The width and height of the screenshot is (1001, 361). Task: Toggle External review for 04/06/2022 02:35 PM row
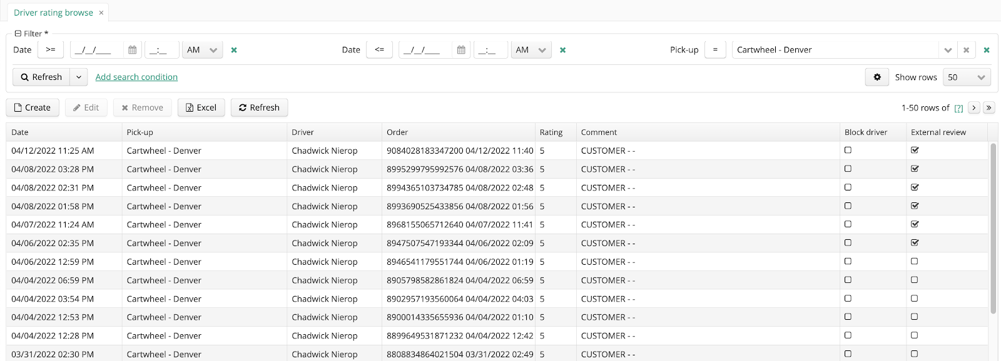tap(915, 242)
